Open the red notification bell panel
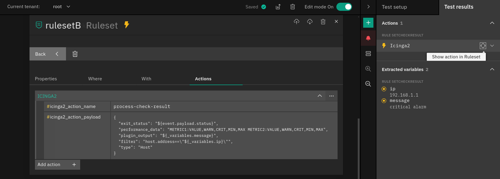This screenshot has height=179, width=500. click(368, 38)
